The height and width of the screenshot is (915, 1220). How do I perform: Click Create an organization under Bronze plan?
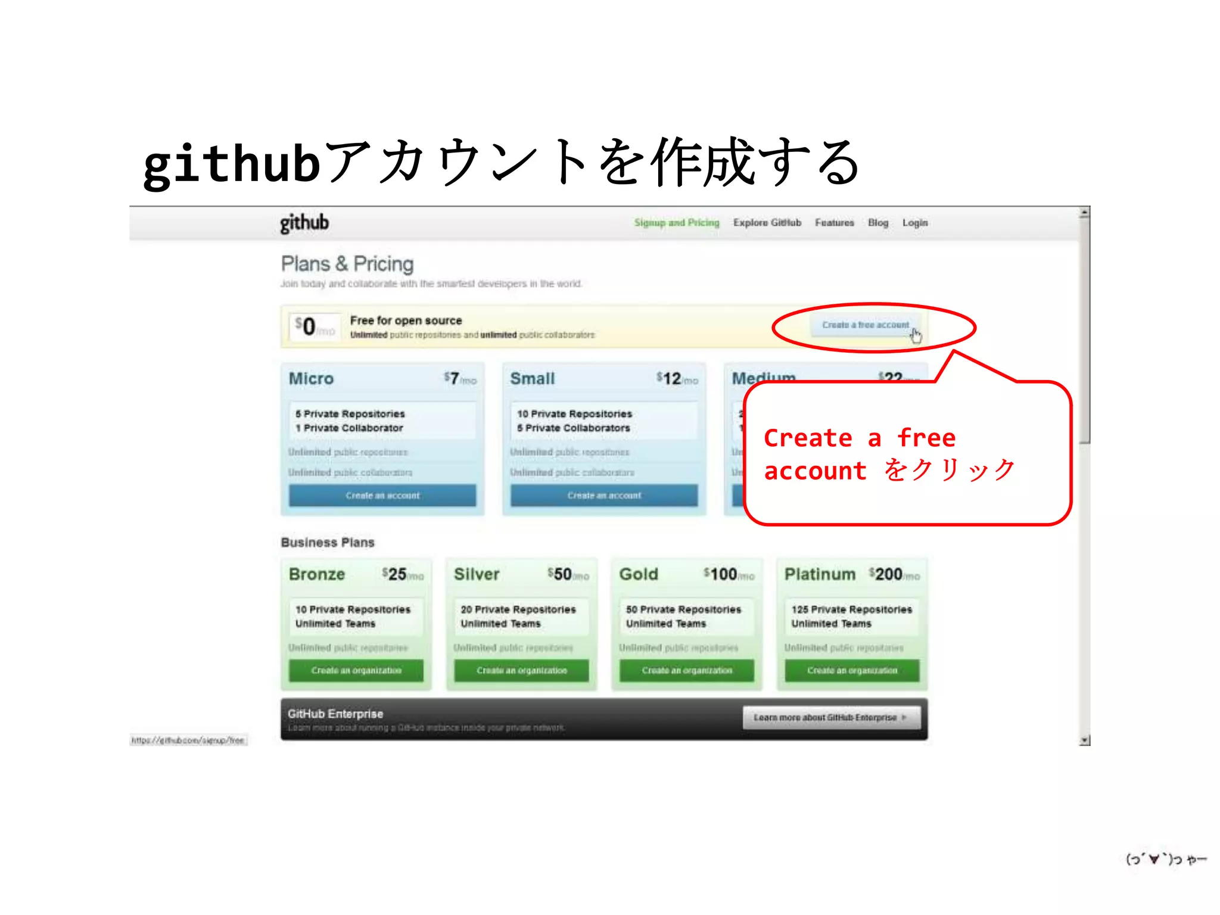(x=356, y=671)
